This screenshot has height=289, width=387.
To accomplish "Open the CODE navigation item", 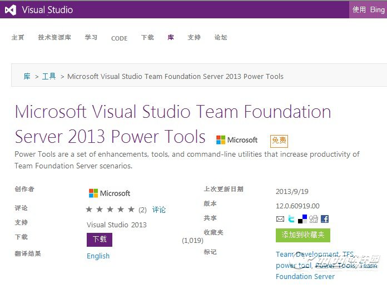I will click(x=119, y=38).
